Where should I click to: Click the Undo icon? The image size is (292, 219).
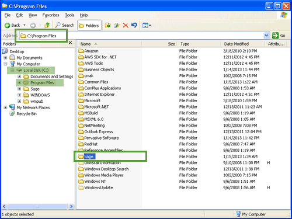click(134, 25)
